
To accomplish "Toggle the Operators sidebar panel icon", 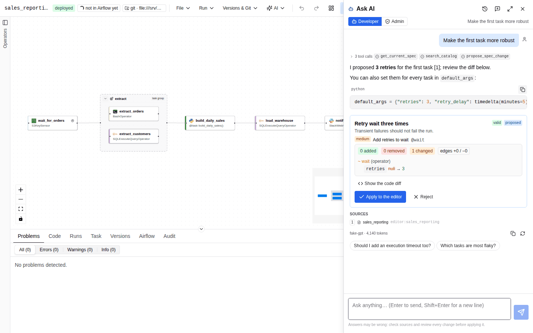I will [x=5, y=23].
